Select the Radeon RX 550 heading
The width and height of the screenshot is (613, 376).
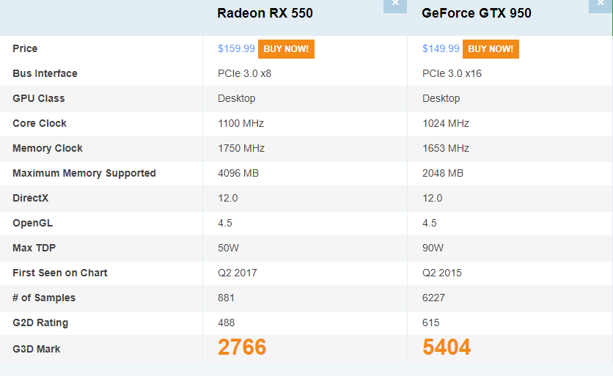[265, 13]
